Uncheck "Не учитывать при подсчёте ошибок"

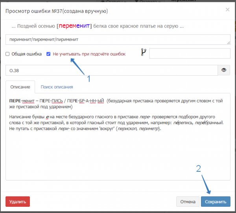tap(48, 54)
